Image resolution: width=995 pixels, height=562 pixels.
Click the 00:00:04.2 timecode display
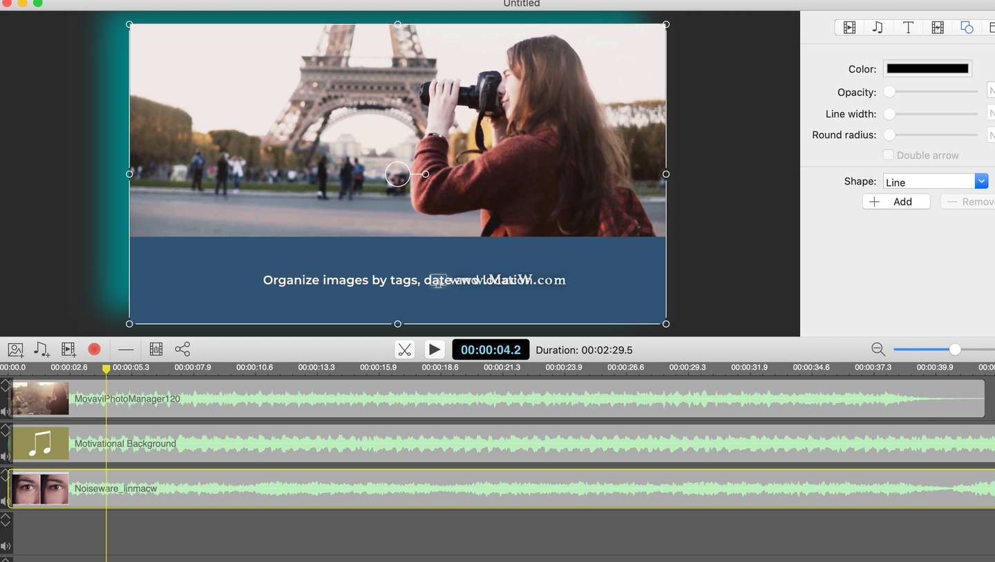point(491,350)
